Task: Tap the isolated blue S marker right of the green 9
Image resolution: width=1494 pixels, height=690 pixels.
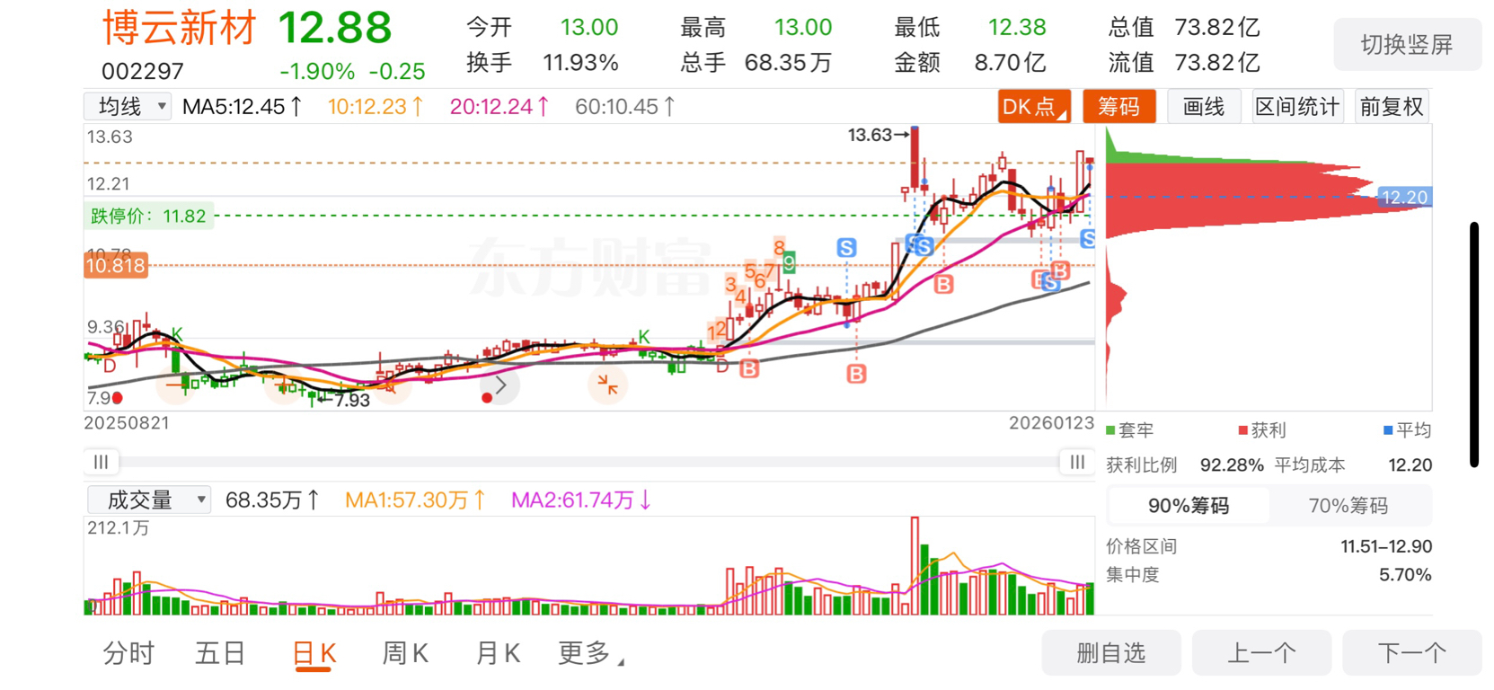Action: click(846, 248)
